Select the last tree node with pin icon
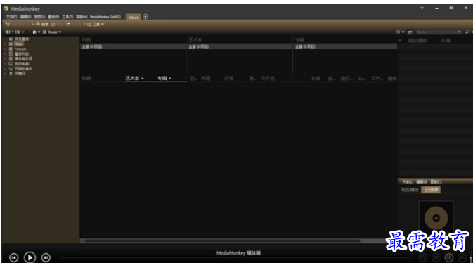Viewport: 473px width, 263px height. [x=20, y=73]
